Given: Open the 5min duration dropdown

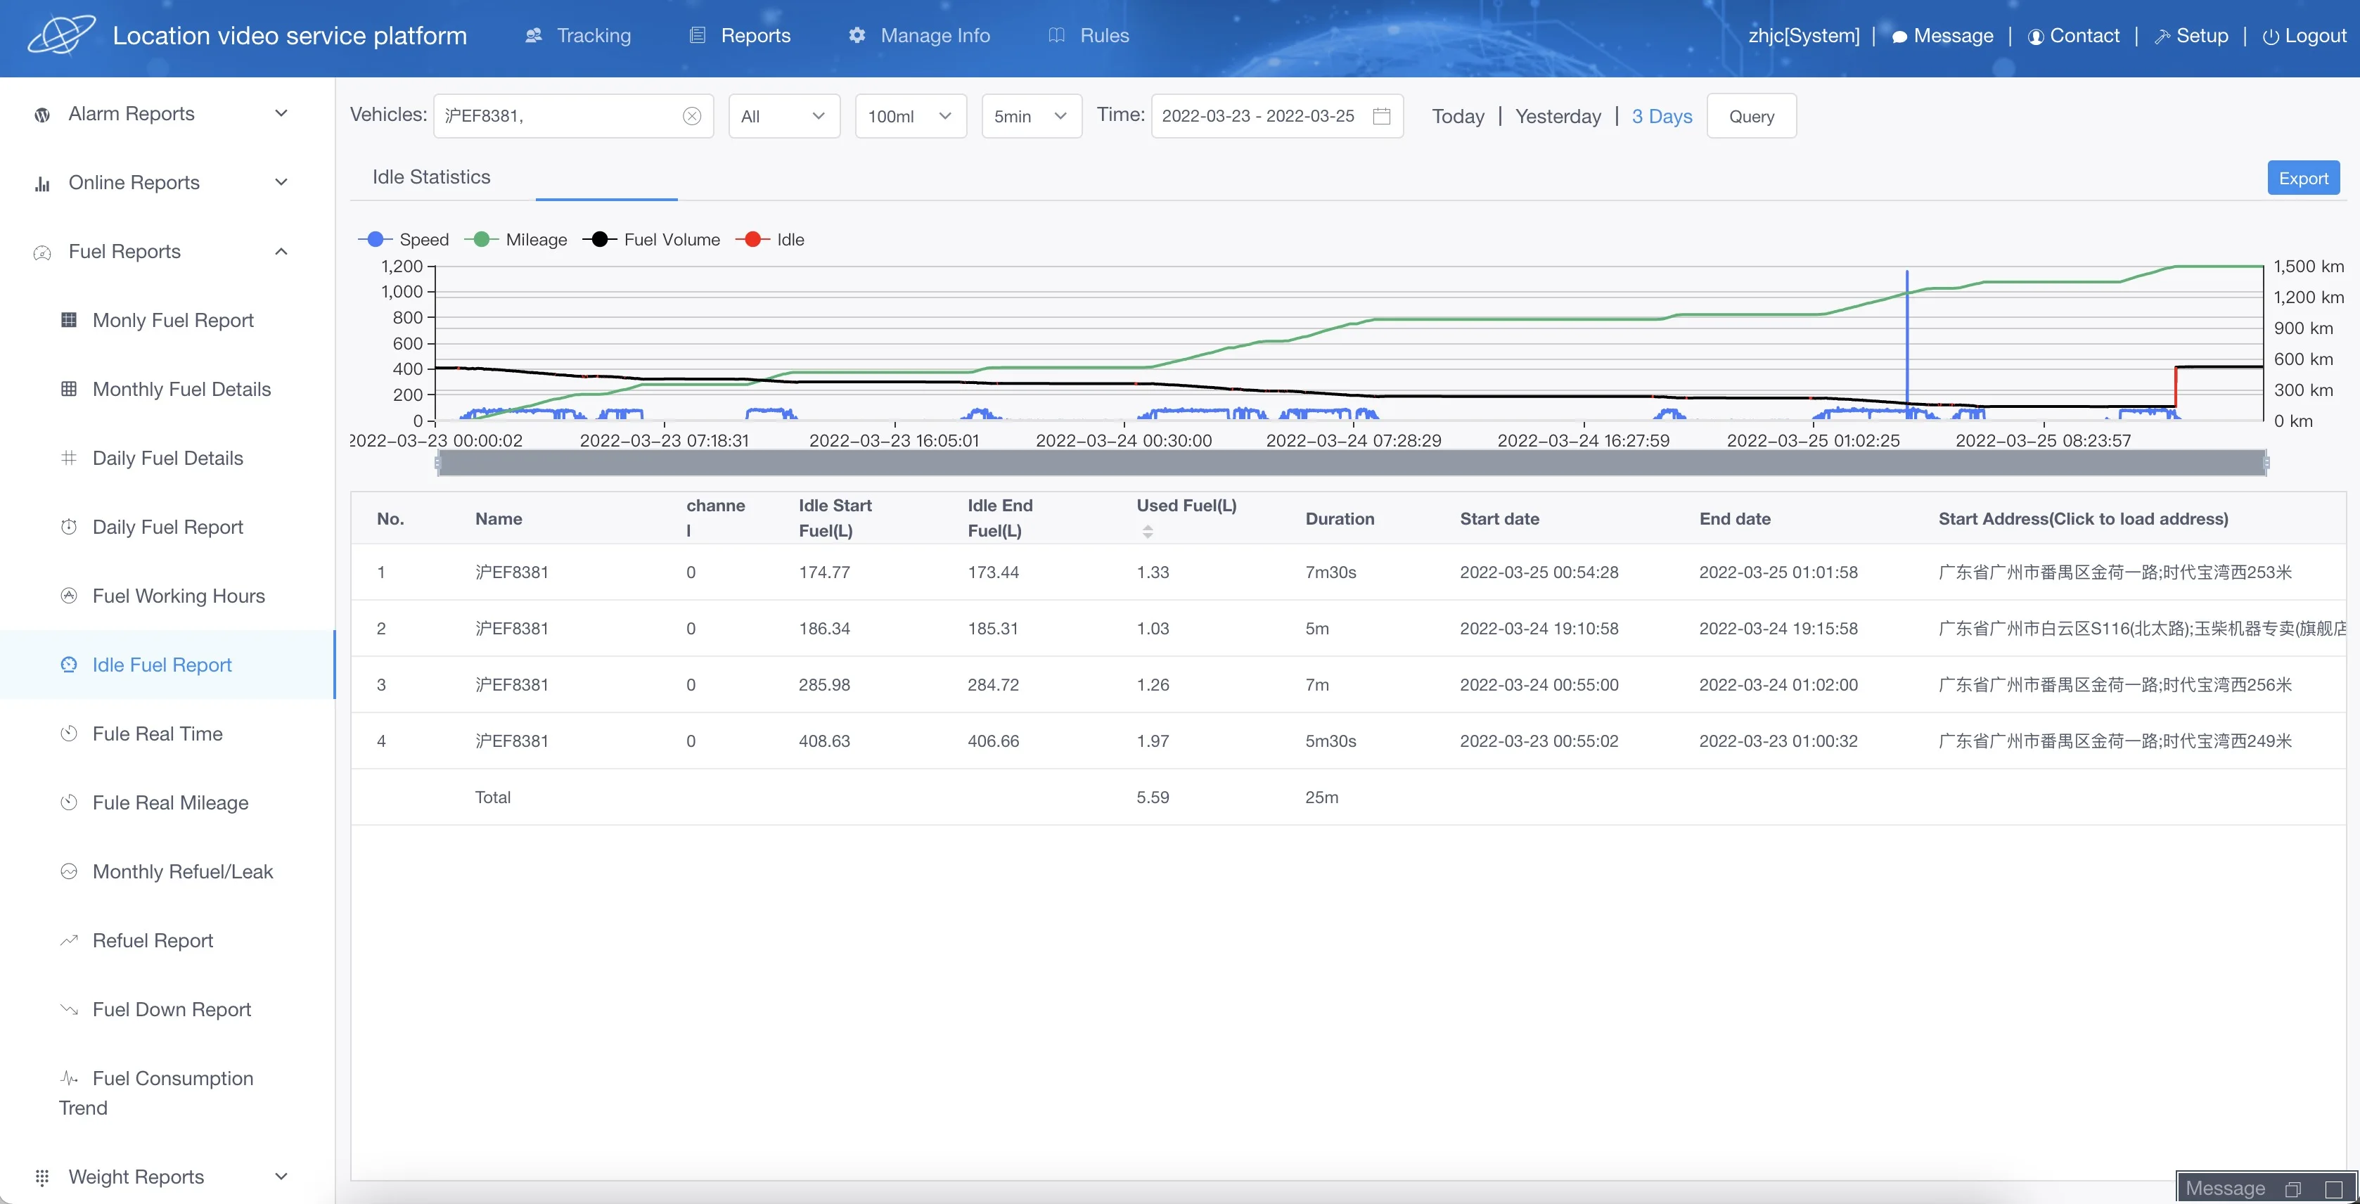Looking at the screenshot, I should (x=1031, y=116).
